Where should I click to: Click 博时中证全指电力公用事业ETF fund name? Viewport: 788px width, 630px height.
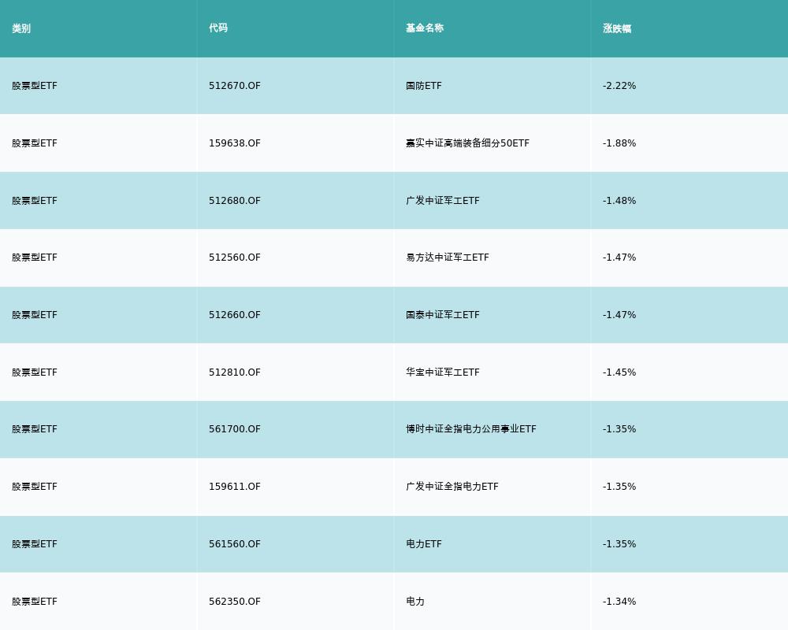[471, 429]
